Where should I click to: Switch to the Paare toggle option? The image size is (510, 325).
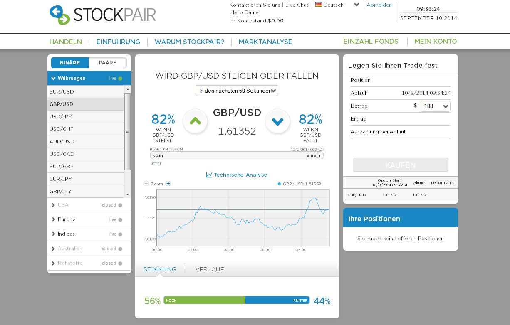point(108,63)
